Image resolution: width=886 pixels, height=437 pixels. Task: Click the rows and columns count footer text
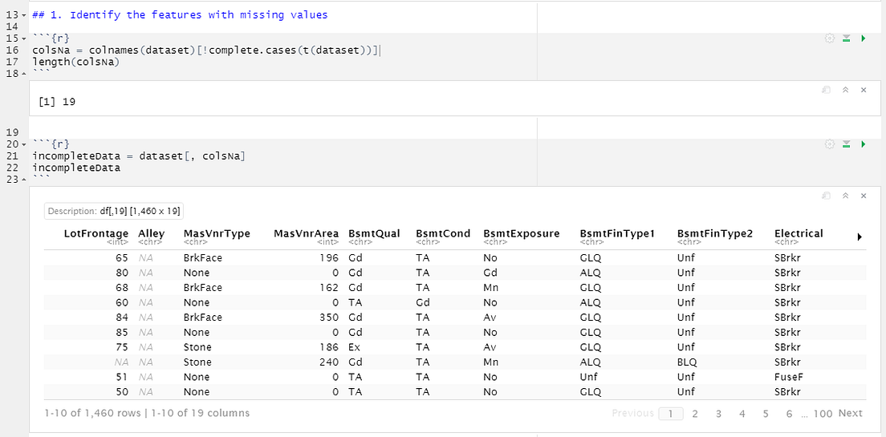(x=147, y=413)
